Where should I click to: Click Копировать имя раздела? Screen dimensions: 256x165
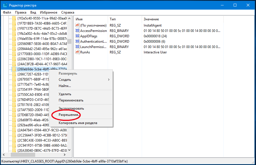(x=78, y=123)
